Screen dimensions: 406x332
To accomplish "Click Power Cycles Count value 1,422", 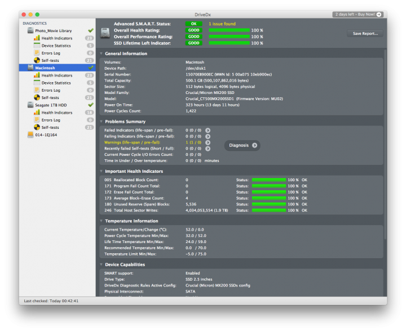I will point(191,111).
